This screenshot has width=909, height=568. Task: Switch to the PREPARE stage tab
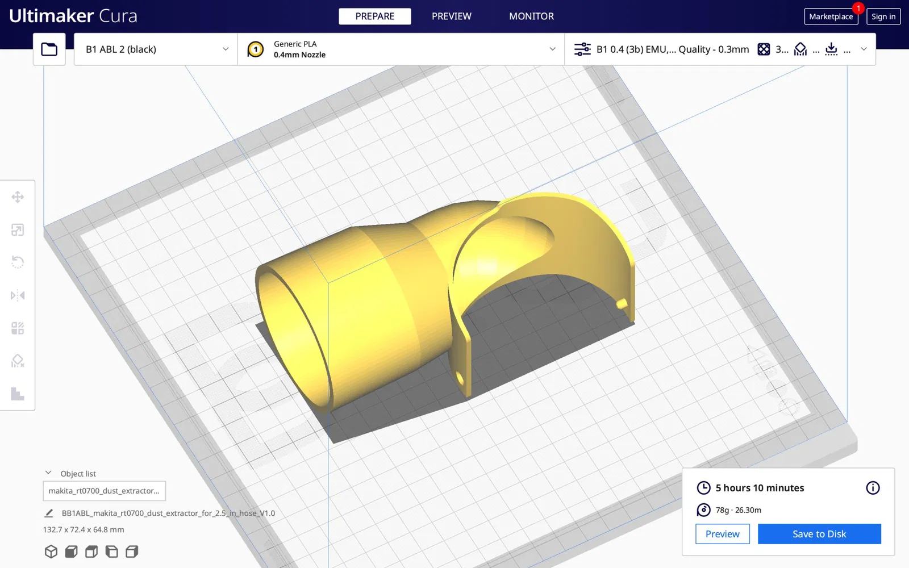click(x=375, y=16)
